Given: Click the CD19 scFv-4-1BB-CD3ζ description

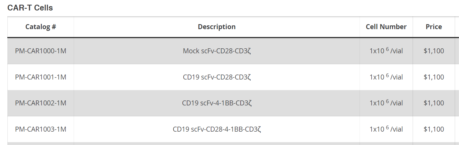Looking at the screenshot, I should coord(217,103).
